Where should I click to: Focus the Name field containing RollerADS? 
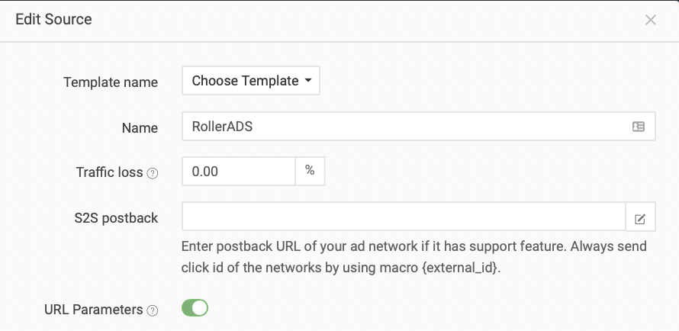pos(418,127)
